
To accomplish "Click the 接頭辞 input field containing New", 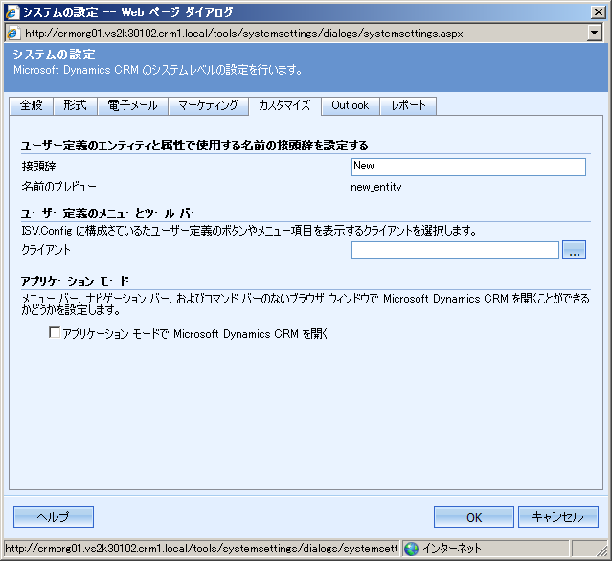I will tap(468, 167).
